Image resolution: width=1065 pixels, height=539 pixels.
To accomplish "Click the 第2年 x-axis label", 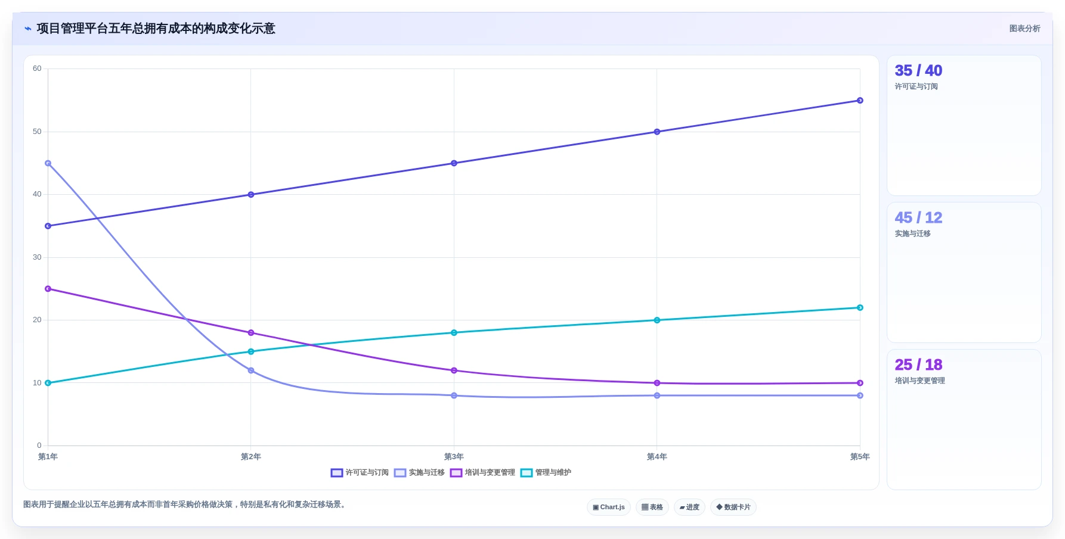I will [251, 457].
